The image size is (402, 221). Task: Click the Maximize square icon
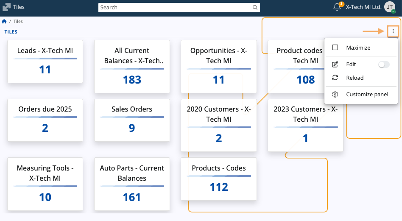[335, 48]
